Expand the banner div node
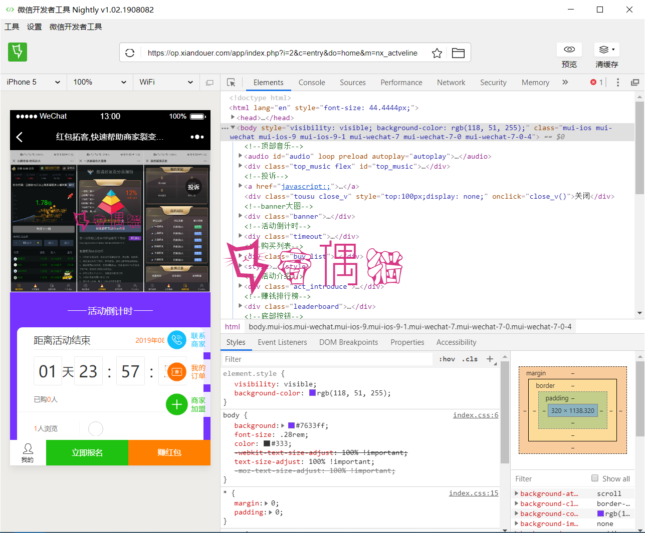 pyautogui.click(x=241, y=216)
